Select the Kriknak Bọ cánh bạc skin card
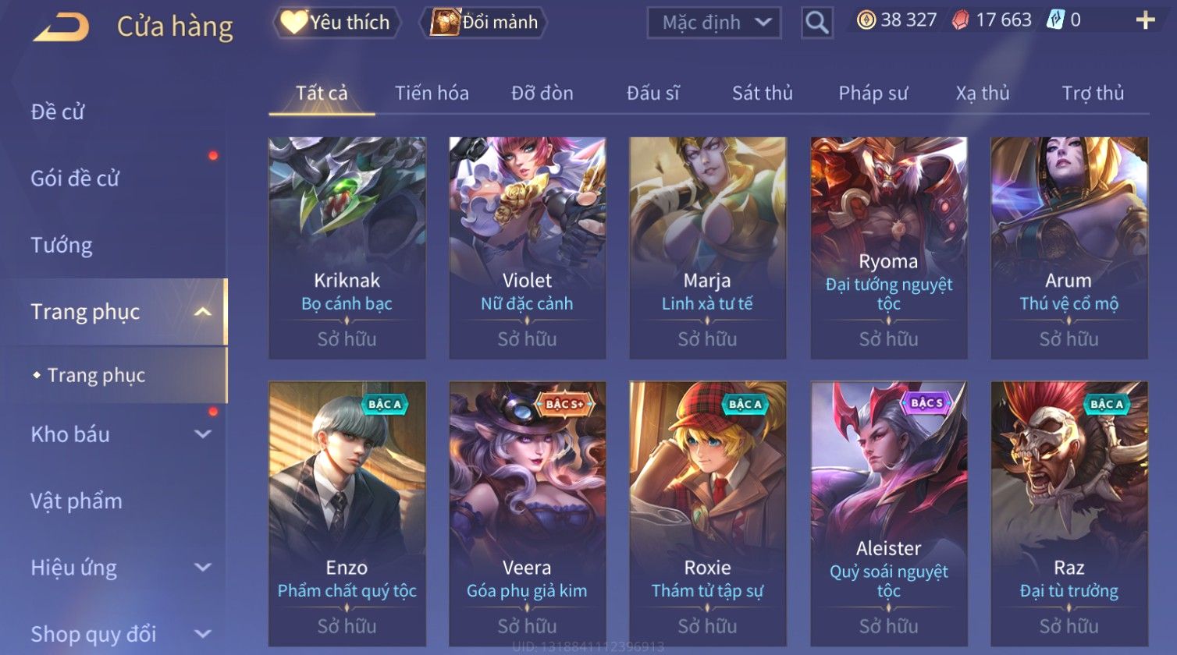Screen dimensions: 1177x655 (347, 248)
